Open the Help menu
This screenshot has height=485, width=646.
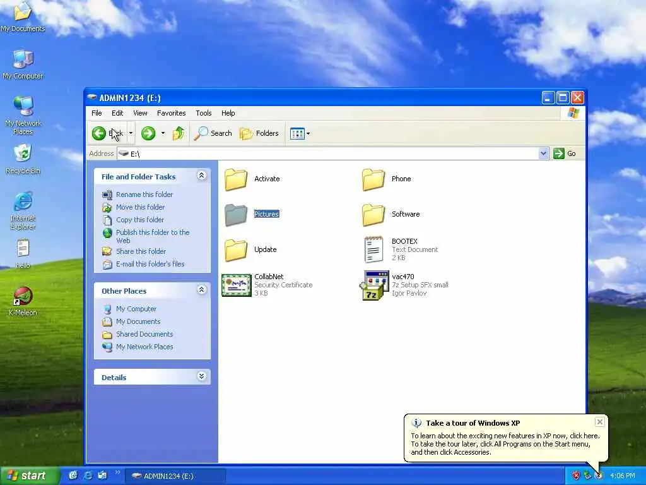click(x=228, y=113)
